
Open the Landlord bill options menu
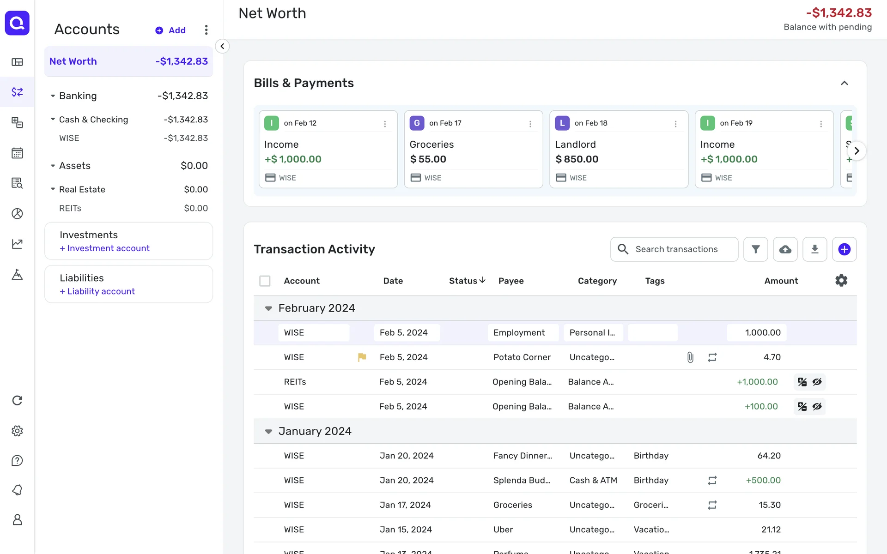click(x=675, y=124)
